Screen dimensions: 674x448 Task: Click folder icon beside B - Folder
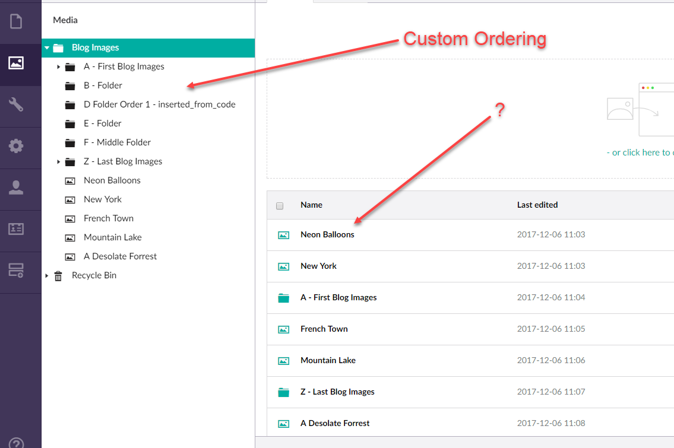(70, 86)
